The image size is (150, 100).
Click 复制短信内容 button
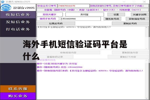[130, 52]
